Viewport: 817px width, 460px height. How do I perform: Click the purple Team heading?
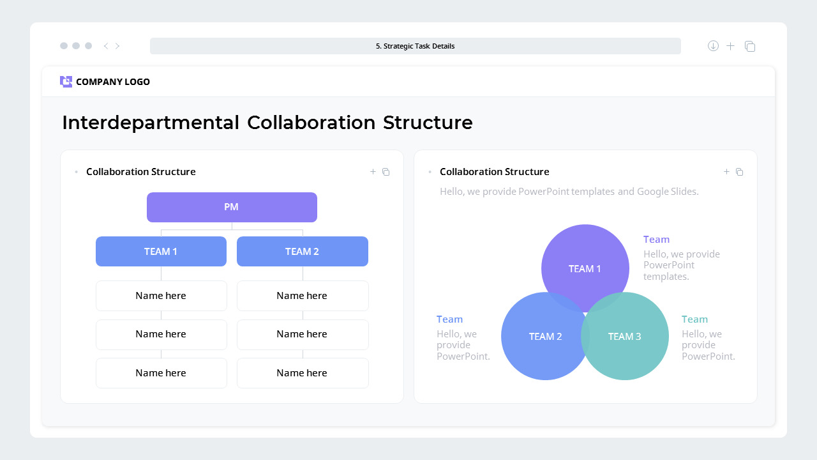(x=656, y=240)
